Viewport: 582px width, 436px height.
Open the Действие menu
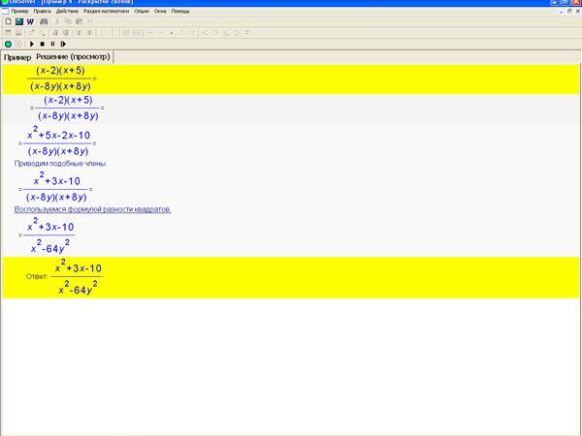68,11
